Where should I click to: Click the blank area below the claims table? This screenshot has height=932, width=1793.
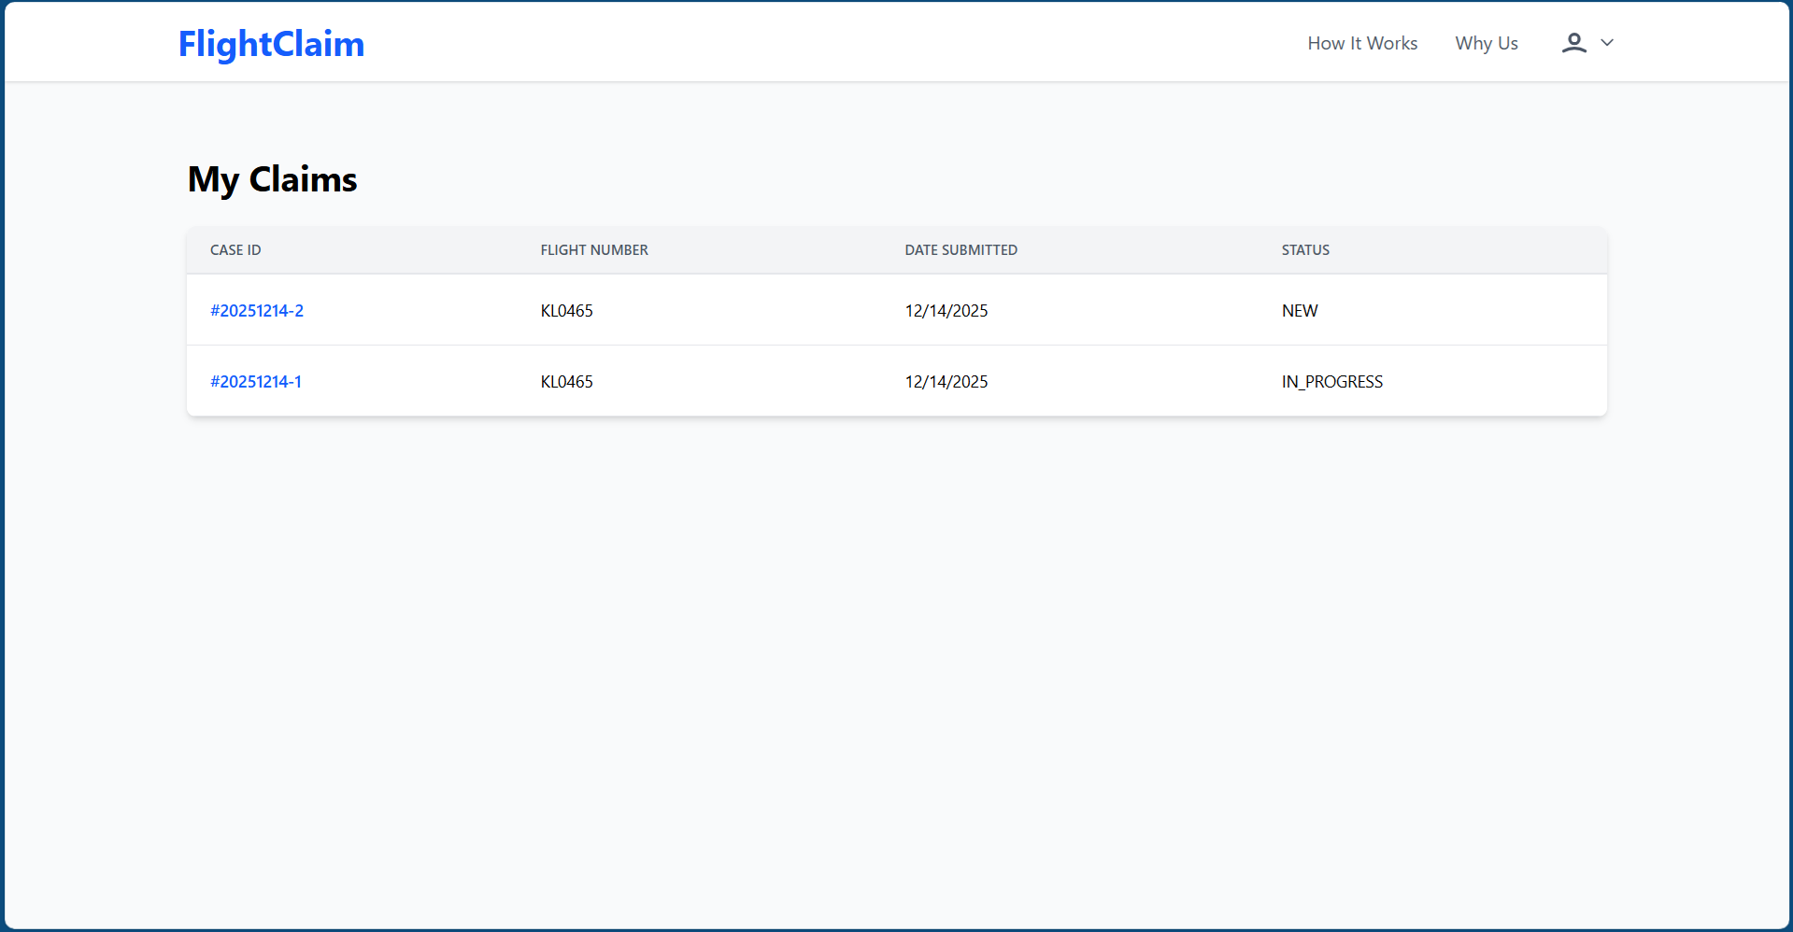[897, 654]
